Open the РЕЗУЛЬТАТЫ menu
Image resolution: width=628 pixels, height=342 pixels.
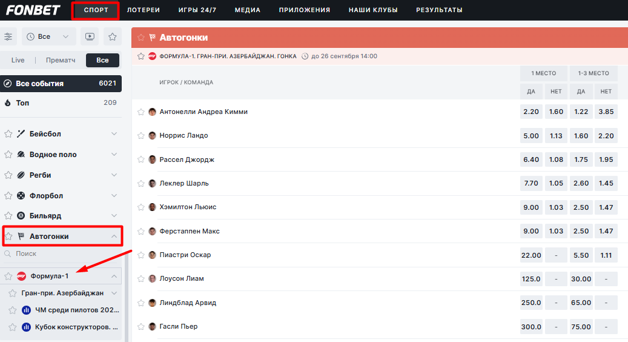[439, 10]
